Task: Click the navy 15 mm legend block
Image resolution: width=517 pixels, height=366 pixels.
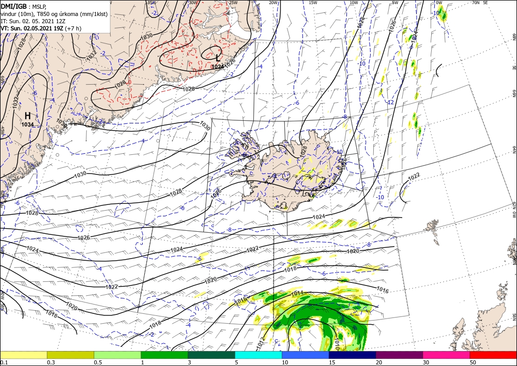Action: click(x=353, y=355)
